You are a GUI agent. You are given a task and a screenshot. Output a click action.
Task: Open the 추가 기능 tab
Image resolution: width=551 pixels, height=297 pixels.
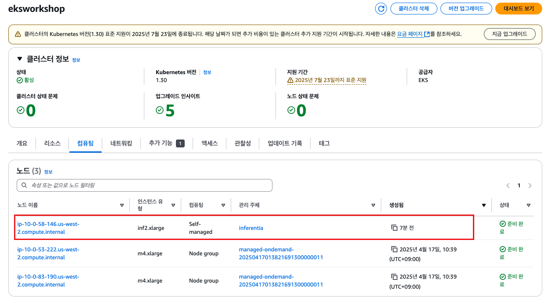pos(167,143)
